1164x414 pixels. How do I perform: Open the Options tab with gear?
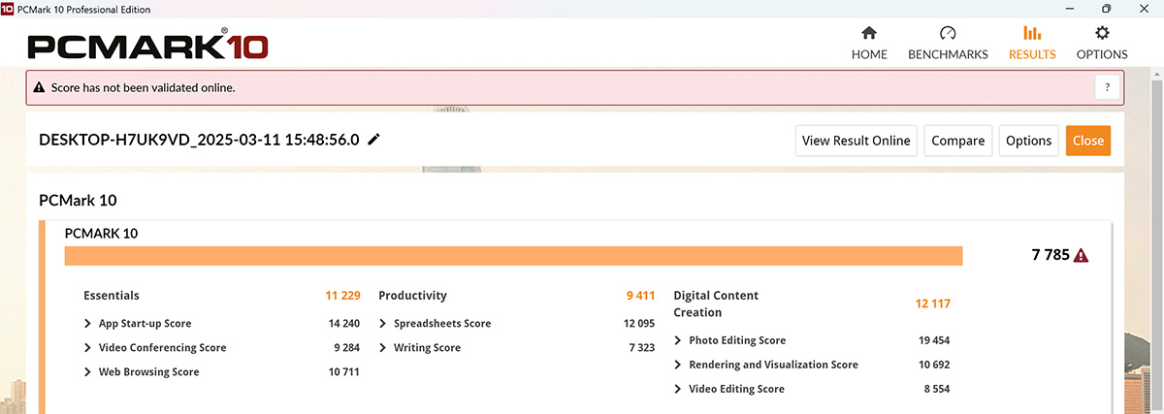point(1102,44)
